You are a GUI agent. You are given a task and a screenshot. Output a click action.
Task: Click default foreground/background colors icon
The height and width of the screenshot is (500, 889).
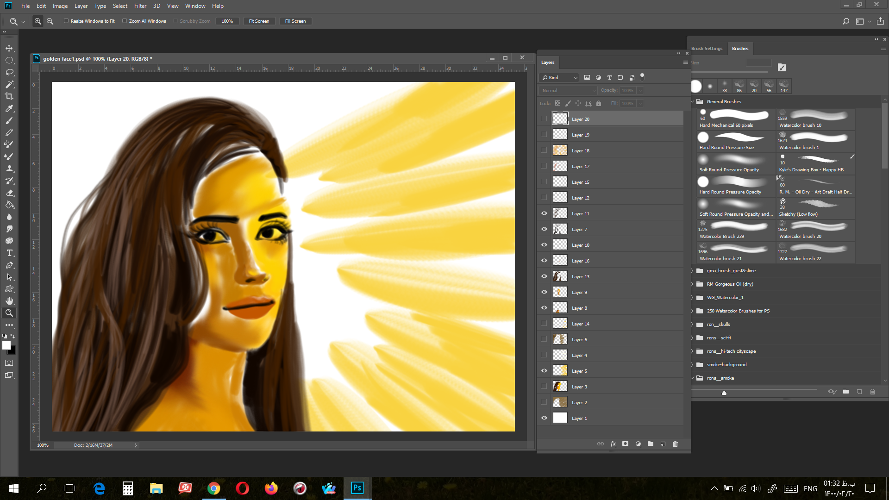pyautogui.click(x=5, y=336)
